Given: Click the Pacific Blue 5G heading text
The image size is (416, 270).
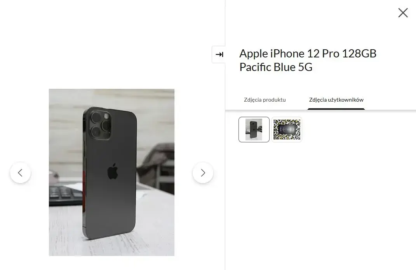Looking at the screenshot, I should tap(276, 67).
